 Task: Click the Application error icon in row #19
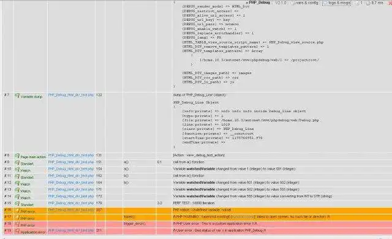17,231
